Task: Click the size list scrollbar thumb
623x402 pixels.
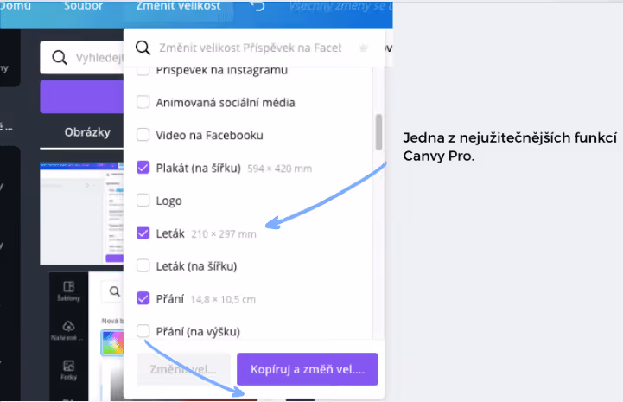Action: point(378,132)
